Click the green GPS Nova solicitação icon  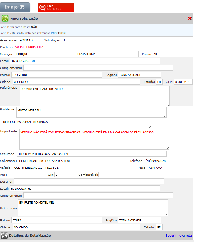coord(5,18)
